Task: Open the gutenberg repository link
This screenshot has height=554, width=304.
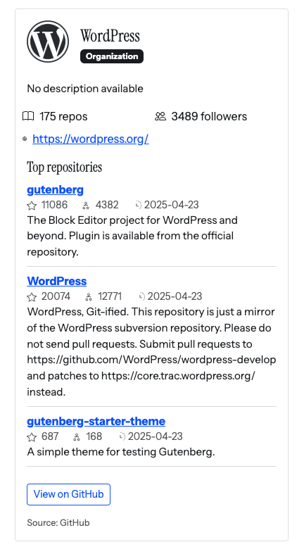Action: (x=55, y=190)
